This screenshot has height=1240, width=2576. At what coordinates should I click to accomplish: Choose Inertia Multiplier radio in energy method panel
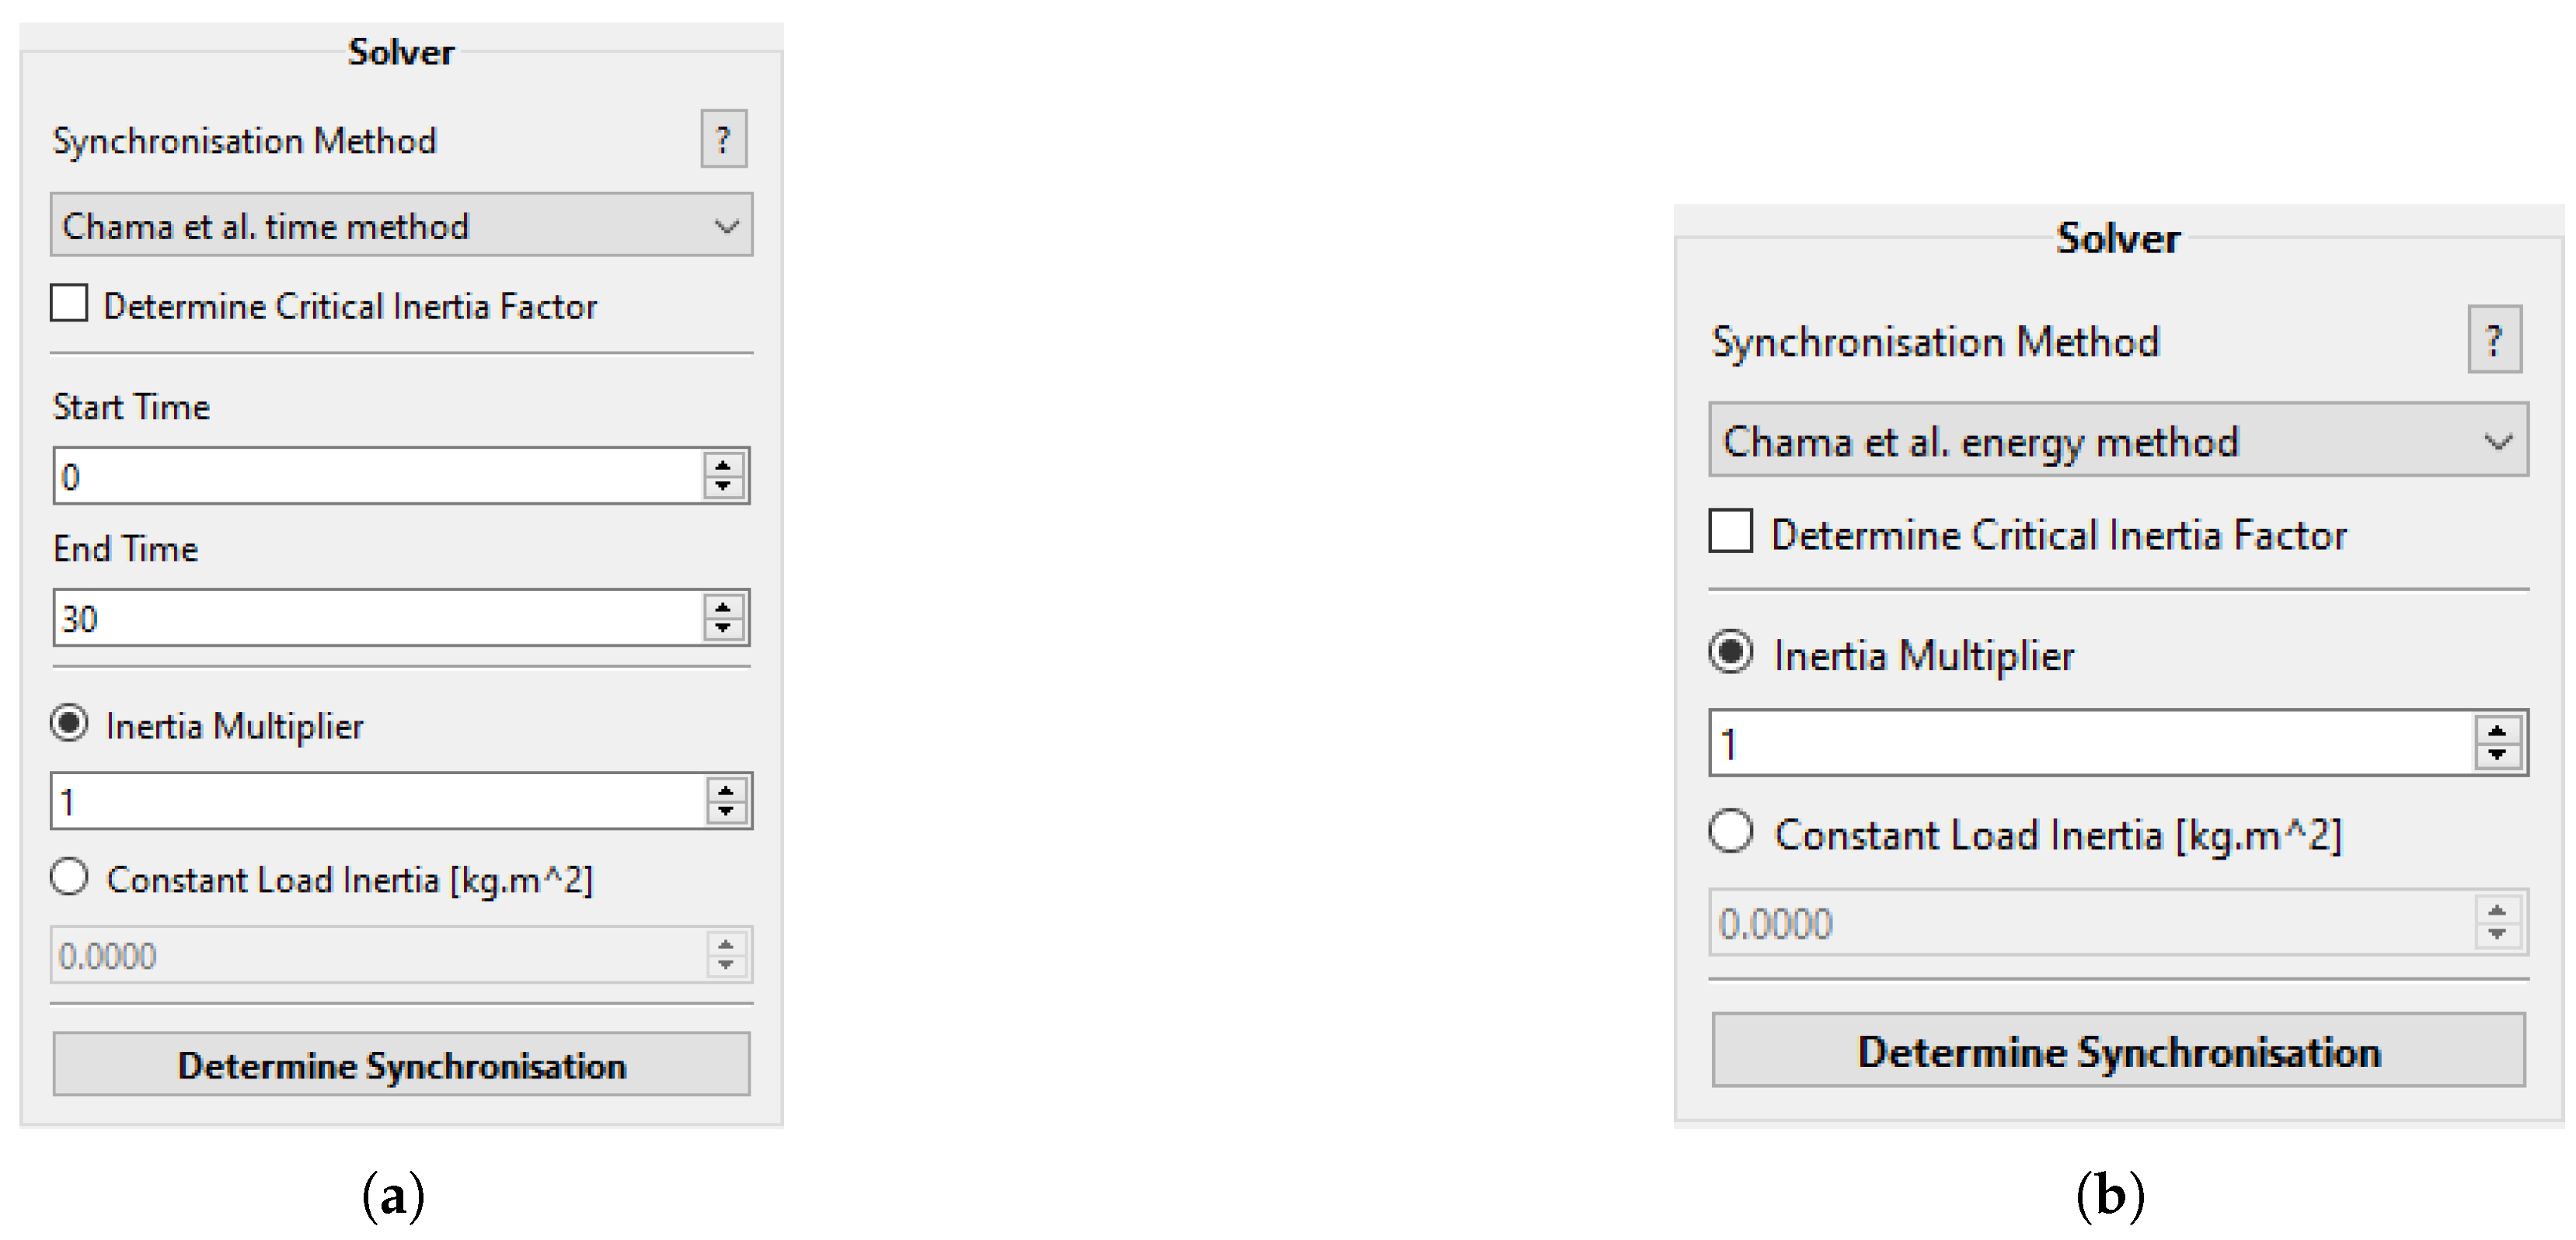point(1730,652)
